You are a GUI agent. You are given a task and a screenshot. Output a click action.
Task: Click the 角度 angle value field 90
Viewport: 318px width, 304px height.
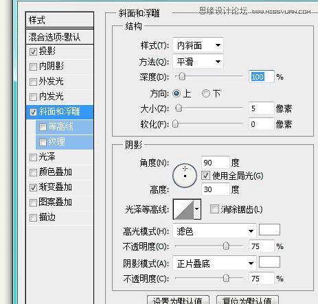pos(215,163)
